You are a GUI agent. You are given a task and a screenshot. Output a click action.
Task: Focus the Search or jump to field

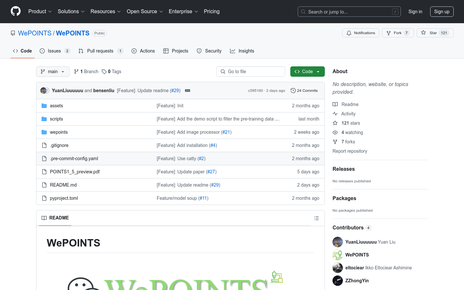pyautogui.click(x=349, y=12)
